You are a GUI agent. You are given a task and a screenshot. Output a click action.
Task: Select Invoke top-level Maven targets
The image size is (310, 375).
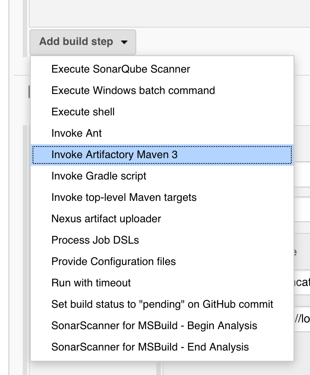coord(124,197)
